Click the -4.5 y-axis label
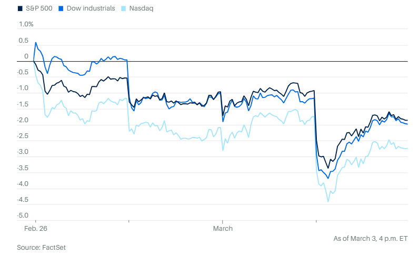The height and width of the screenshot is (255, 419). coord(23,200)
